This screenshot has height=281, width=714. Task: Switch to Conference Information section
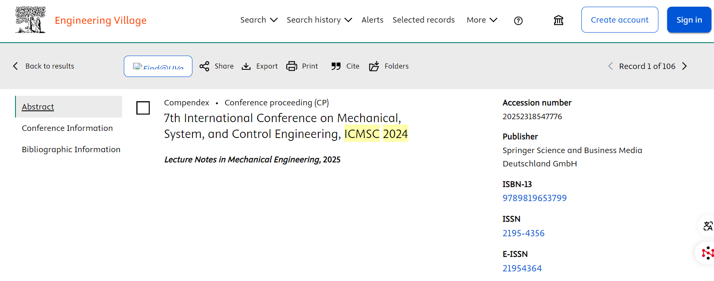(67, 128)
